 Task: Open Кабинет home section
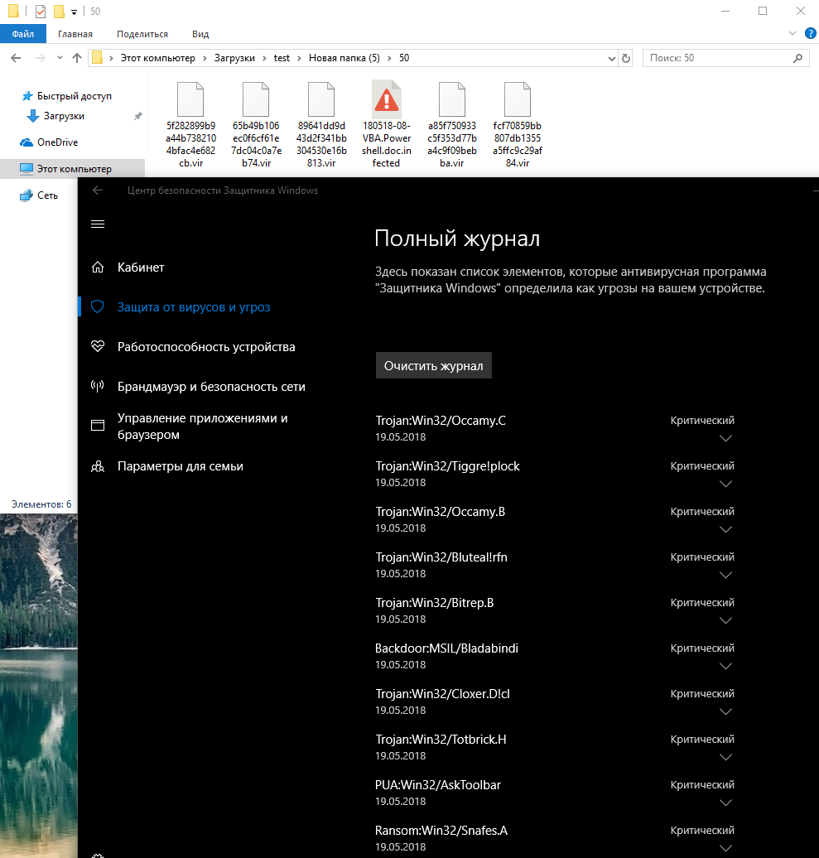141,268
